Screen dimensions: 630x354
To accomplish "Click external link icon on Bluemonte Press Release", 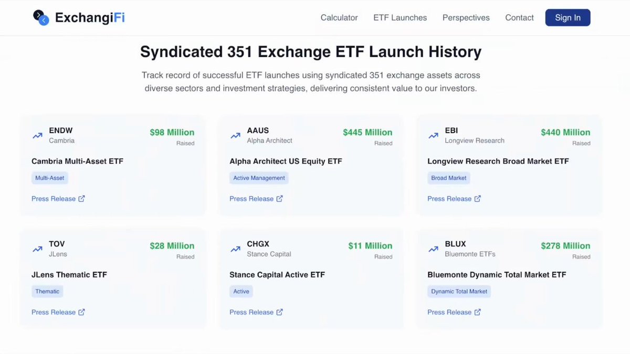I will pyautogui.click(x=477, y=312).
